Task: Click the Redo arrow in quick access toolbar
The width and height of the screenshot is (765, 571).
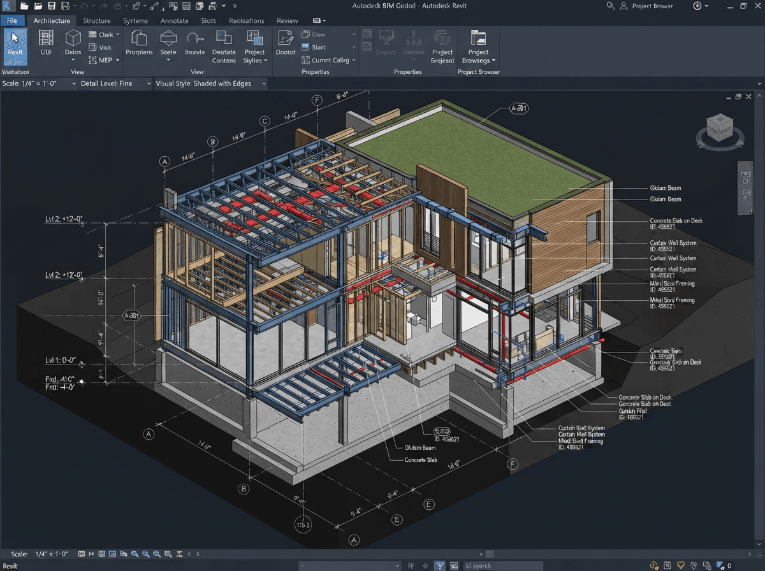Action: [103, 6]
